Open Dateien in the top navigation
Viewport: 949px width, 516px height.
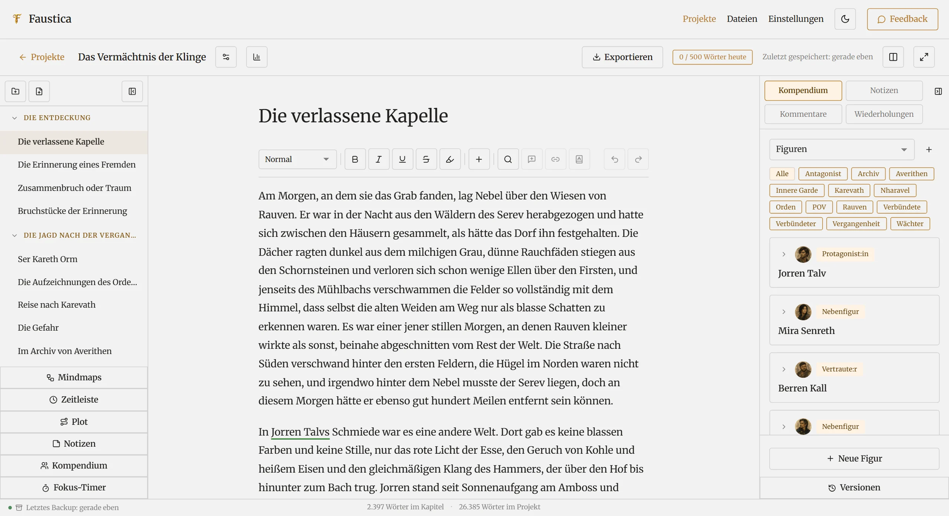(742, 19)
